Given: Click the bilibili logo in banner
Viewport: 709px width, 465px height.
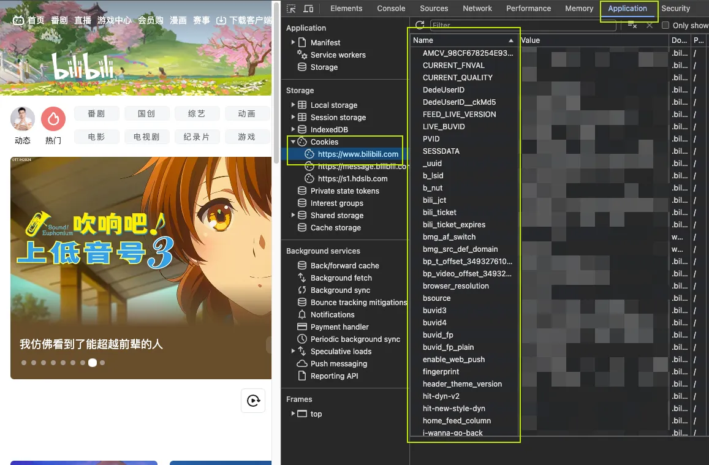Looking at the screenshot, I should [x=83, y=66].
